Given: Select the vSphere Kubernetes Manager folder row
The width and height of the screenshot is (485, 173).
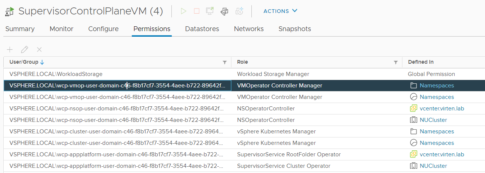Looking at the screenshot, I should 244,132.
